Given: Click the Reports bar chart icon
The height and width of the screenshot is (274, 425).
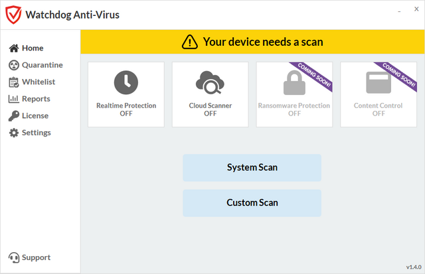Looking at the screenshot, I should click(x=14, y=99).
